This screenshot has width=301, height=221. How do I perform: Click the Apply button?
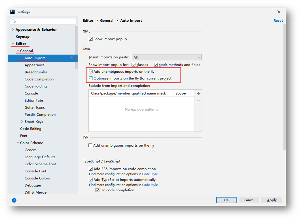point(272,200)
